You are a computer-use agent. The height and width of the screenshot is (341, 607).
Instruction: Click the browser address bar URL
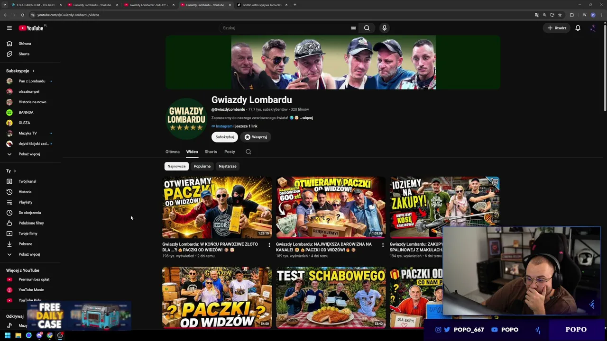coord(68,15)
